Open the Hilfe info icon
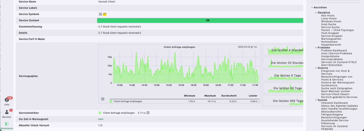The image size is (364, 131). coord(7,100)
